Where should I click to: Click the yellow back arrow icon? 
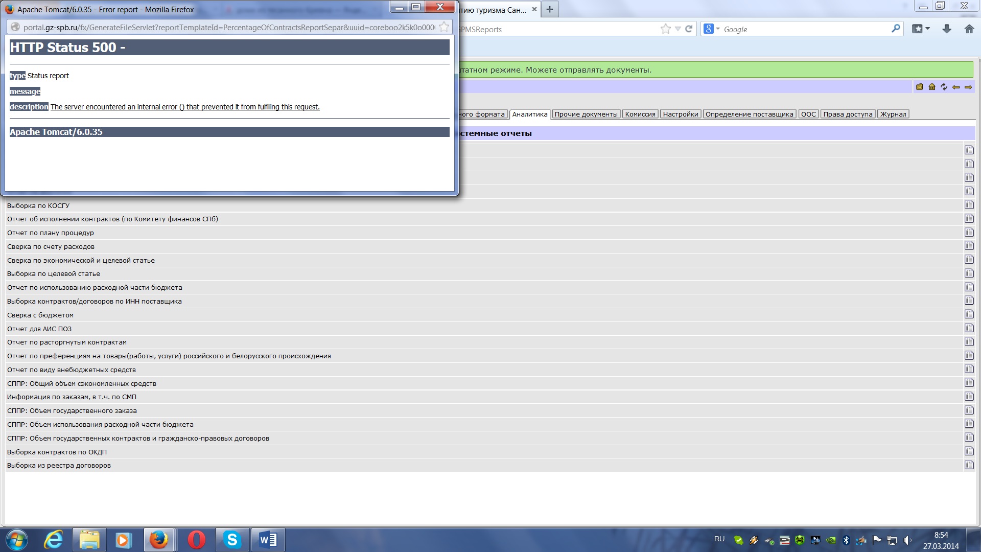click(x=956, y=87)
